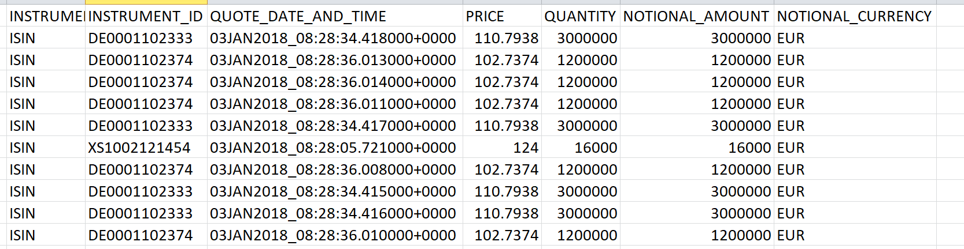Select the QUOTE_DATE_AND_TIME header cell
The width and height of the screenshot is (964, 249).
[335, 16]
